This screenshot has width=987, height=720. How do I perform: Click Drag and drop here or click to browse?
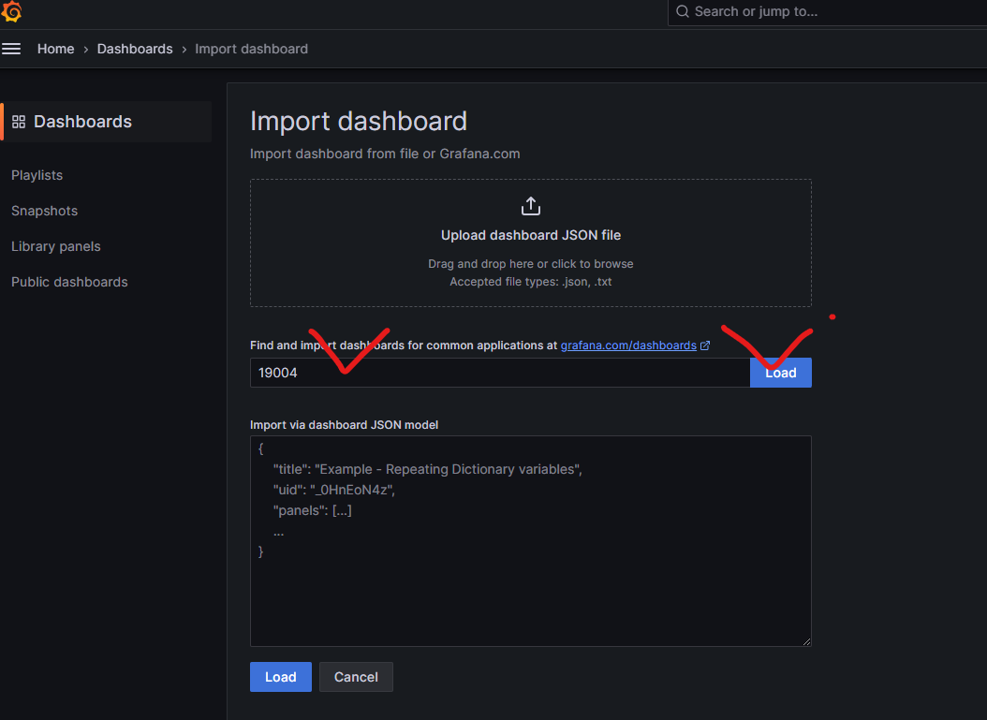coord(531,264)
